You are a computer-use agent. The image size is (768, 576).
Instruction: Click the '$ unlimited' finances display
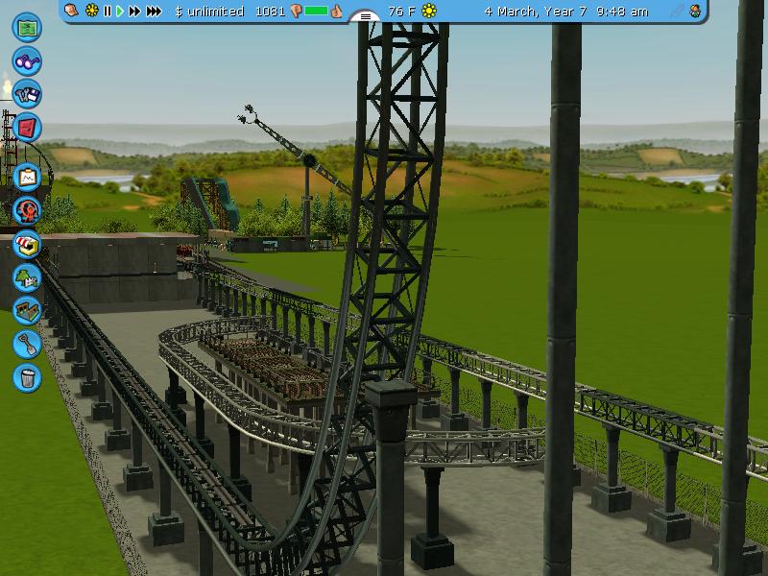coord(209,12)
